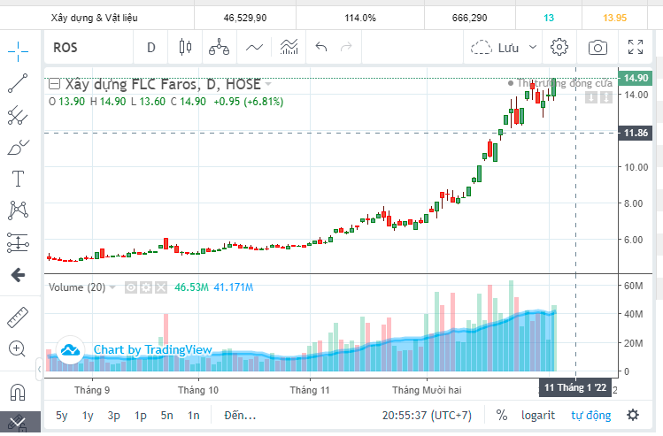Viewport: 663px width, 436px height.
Task: Open Volume indicator settings gear
Action: (146, 287)
